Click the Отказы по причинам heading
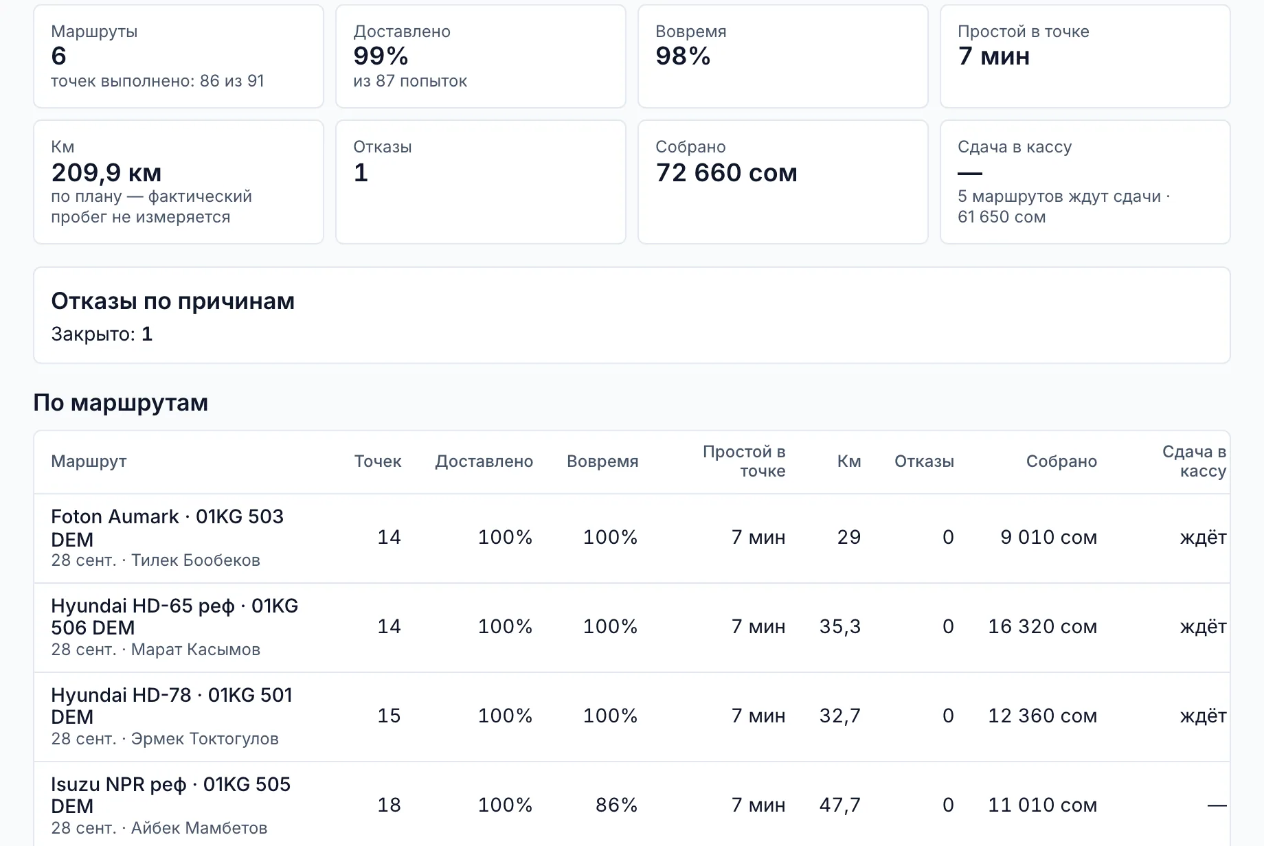Screen dimensions: 1264x846 pos(173,301)
